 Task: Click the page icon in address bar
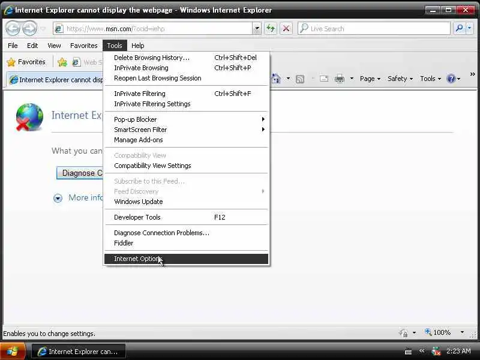coord(58,29)
